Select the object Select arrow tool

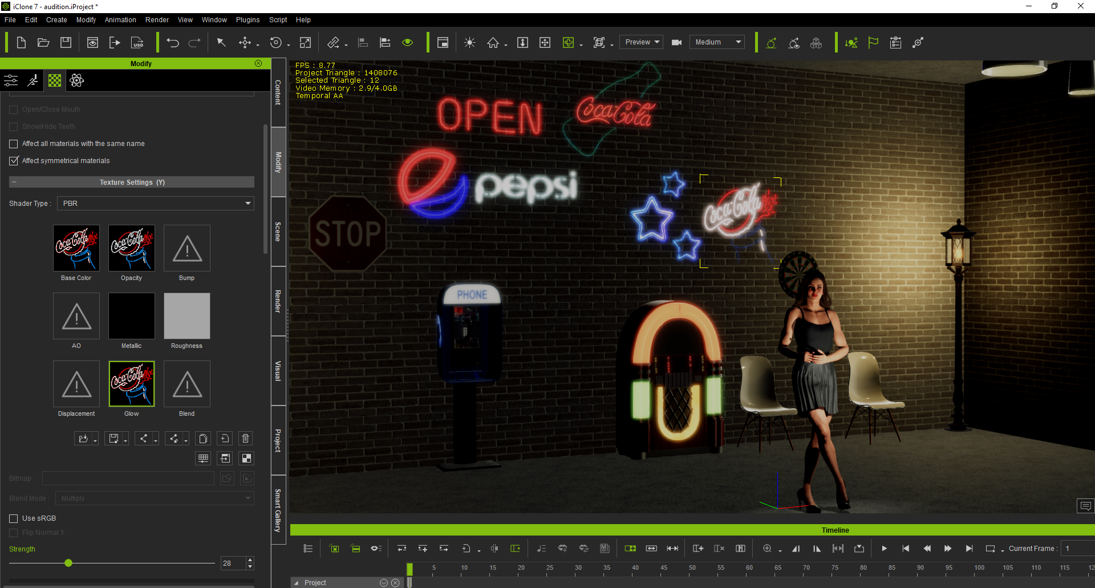(x=221, y=43)
